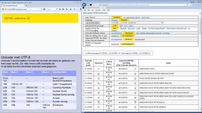202x113 pixels.
Task: Set code positions per page to 512
Action: tap(126, 26)
